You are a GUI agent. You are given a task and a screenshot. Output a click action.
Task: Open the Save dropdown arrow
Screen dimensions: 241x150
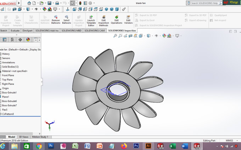tap(53, 3)
